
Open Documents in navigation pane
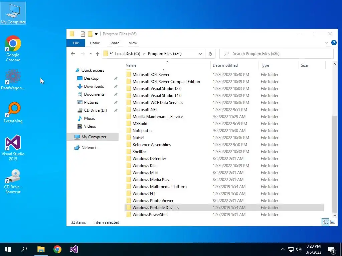pos(94,94)
